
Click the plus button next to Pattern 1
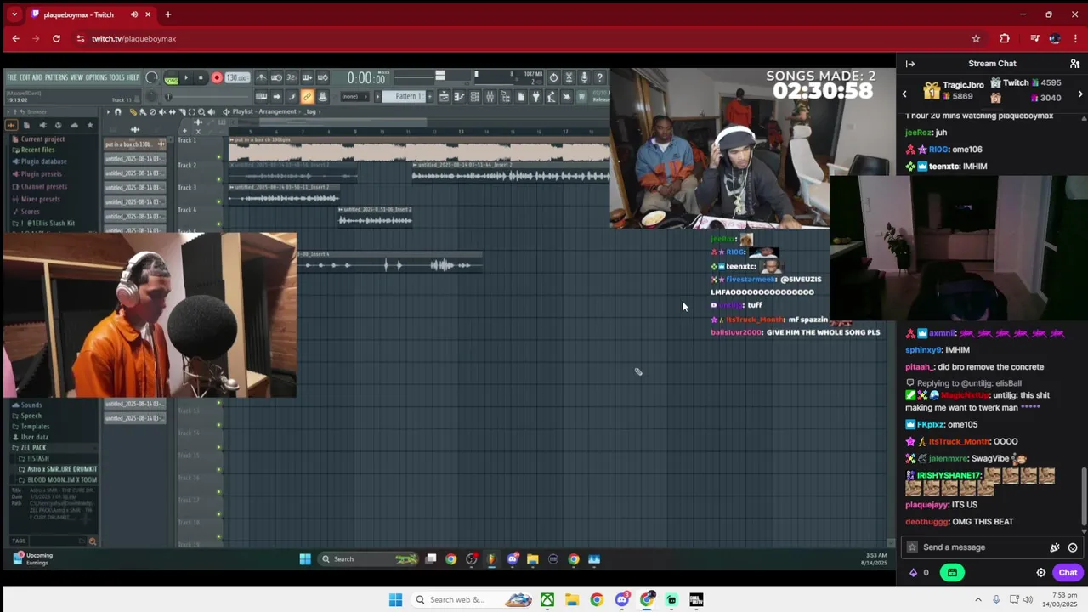(x=430, y=96)
